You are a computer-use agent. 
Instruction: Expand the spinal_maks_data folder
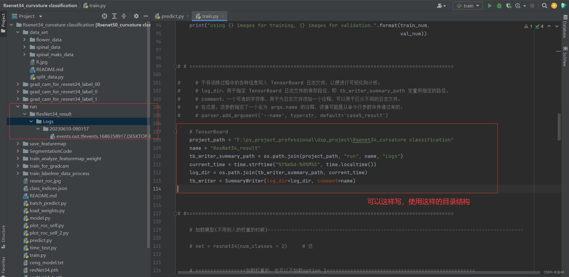click(x=24, y=54)
